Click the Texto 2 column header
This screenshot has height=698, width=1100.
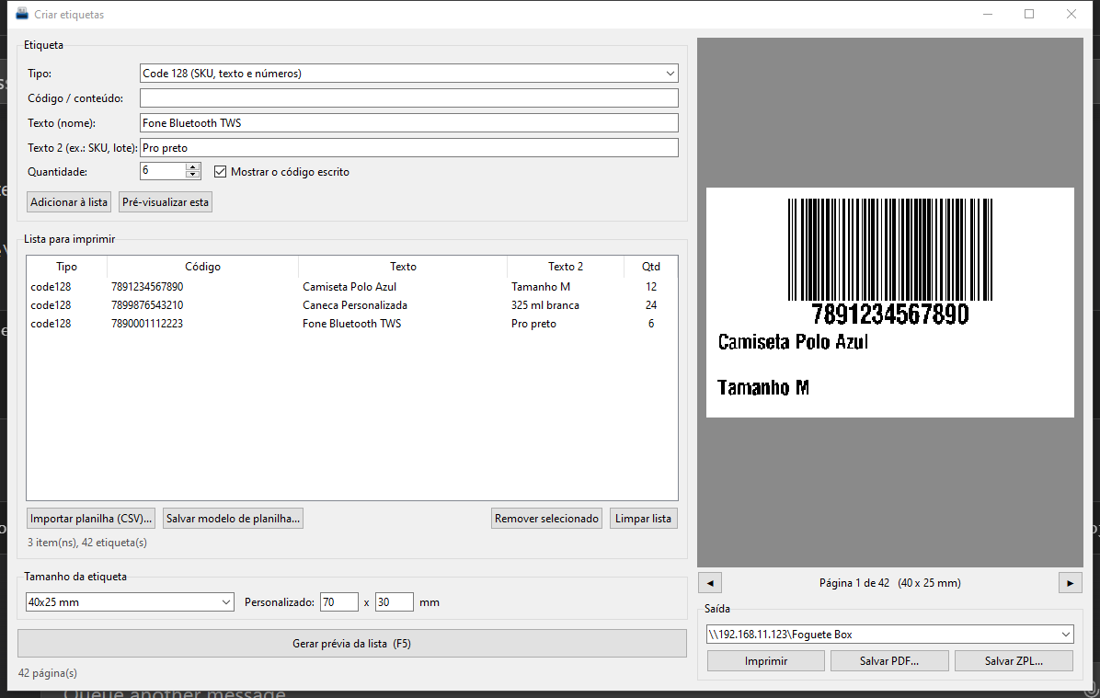click(x=566, y=267)
